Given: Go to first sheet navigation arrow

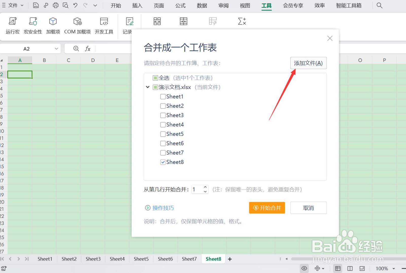Looking at the screenshot, I should click(x=2, y=259).
